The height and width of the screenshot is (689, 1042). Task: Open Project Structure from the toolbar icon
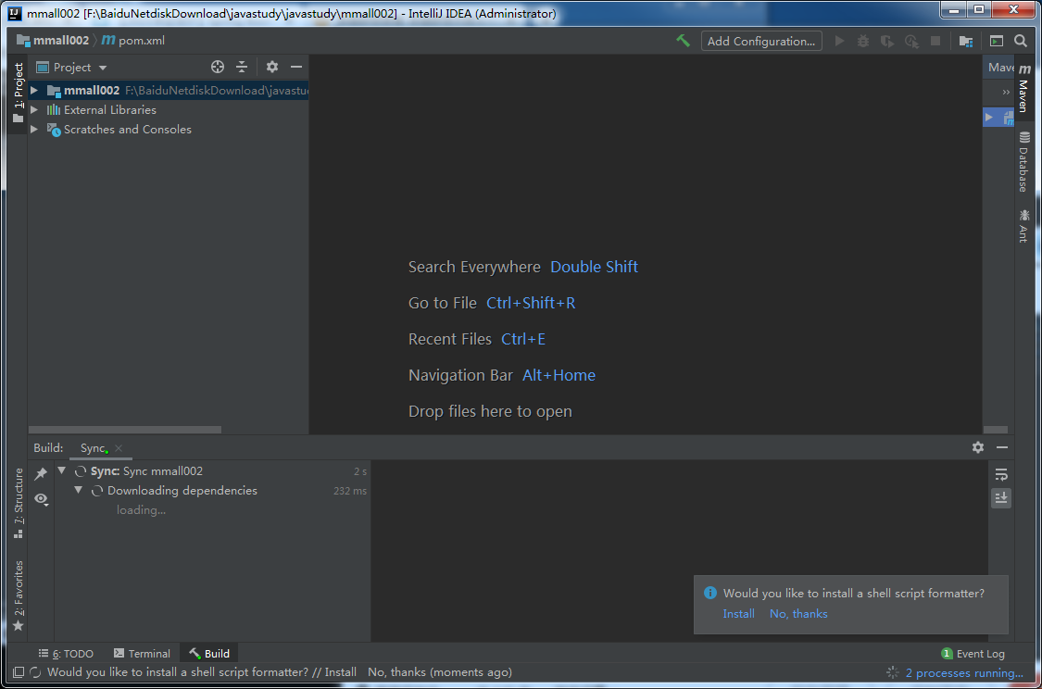[966, 41]
